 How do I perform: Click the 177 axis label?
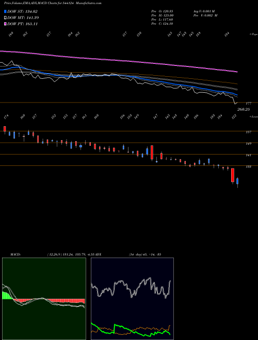249,104
